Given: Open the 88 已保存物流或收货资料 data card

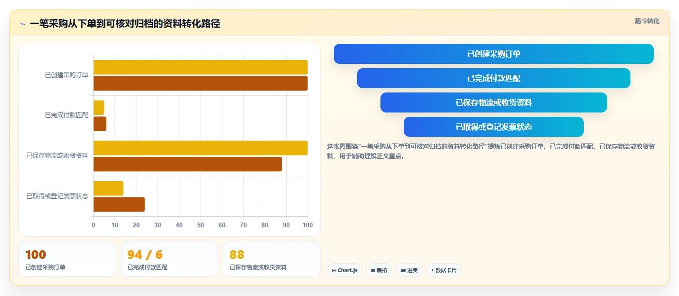Looking at the screenshot, I should click(x=271, y=259).
